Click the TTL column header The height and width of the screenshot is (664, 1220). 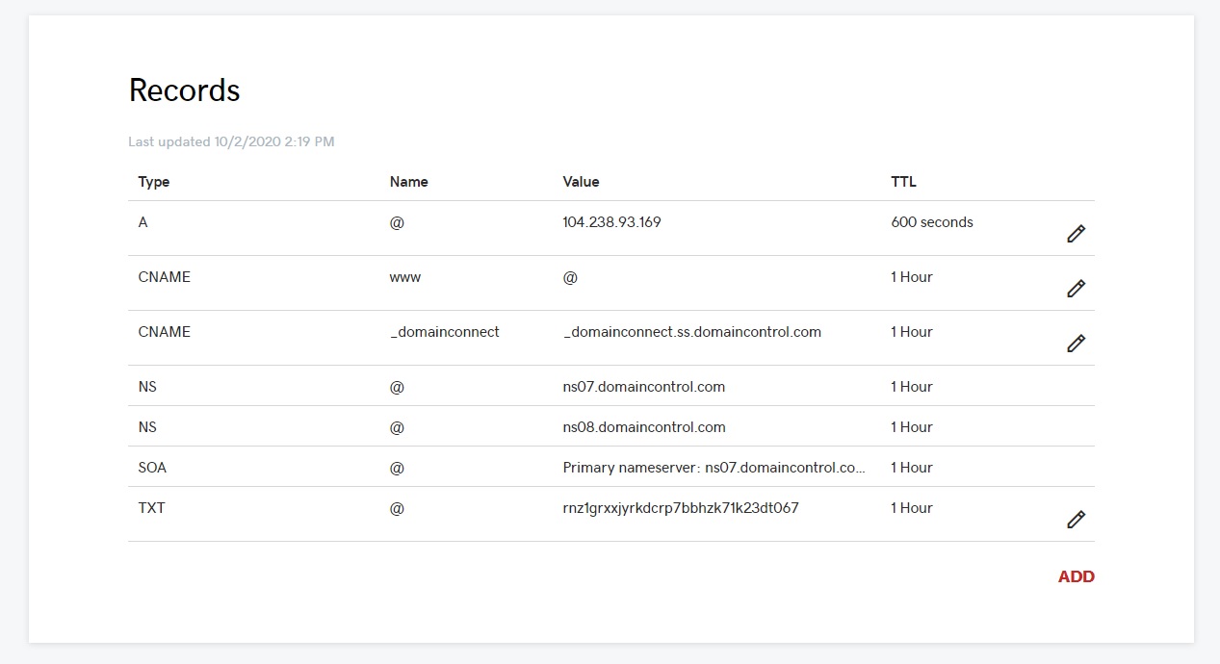(x=903, y=182)
